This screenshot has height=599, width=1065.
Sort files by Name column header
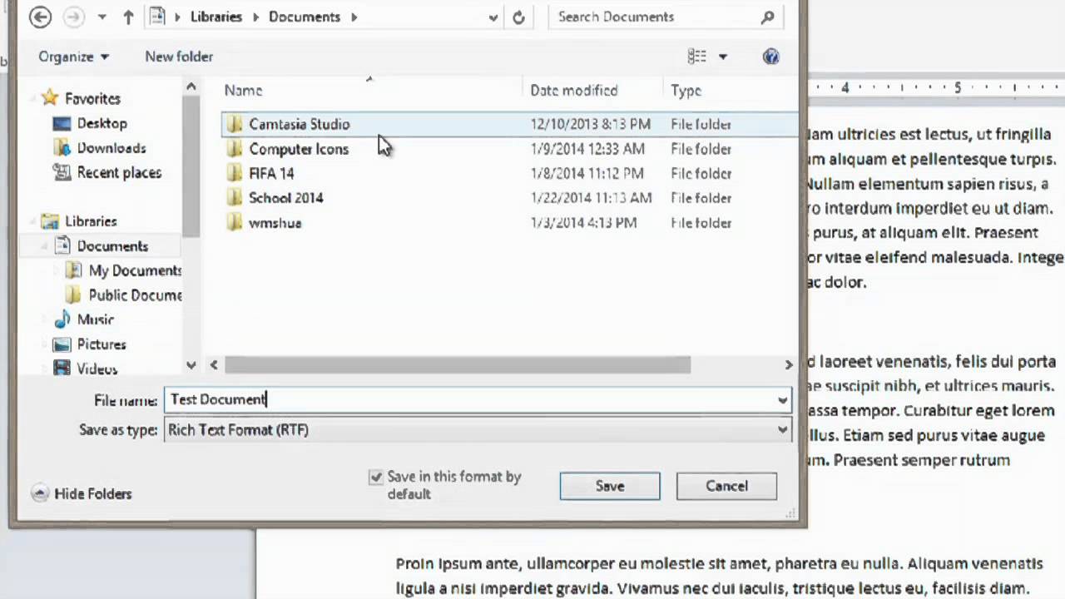[243, 90]
